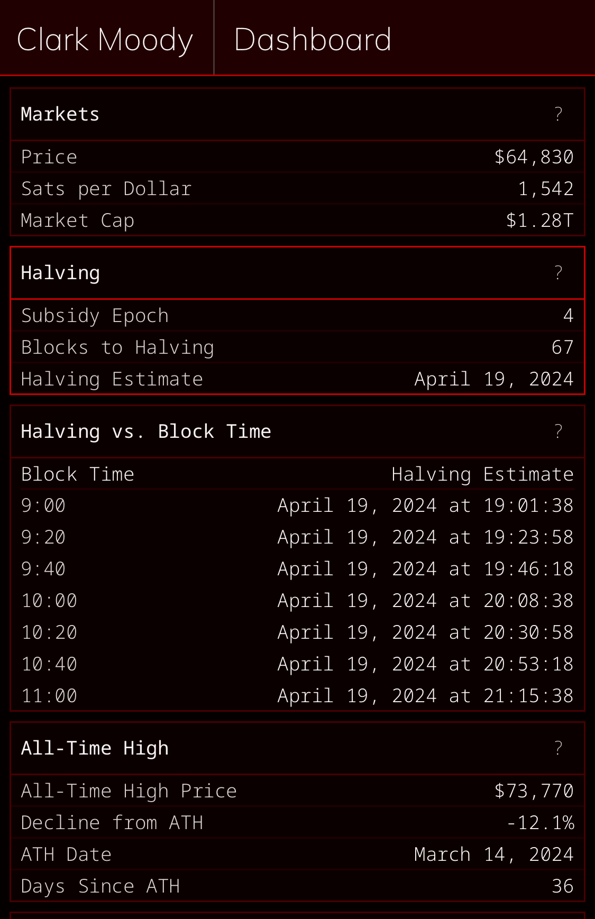Select the Blocks to Halving row

(297, 347)
